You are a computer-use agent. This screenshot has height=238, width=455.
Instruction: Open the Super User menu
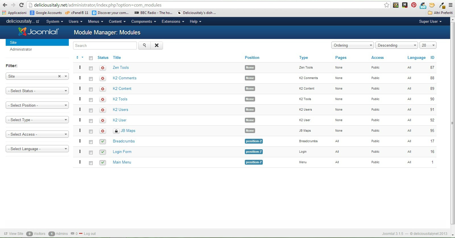point(430,21)
